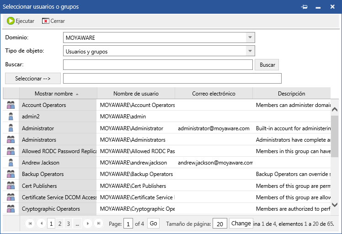Viewport: 342px width, 234px height.
Task: Click the pin window icon in the title bar
Action: 304,7
